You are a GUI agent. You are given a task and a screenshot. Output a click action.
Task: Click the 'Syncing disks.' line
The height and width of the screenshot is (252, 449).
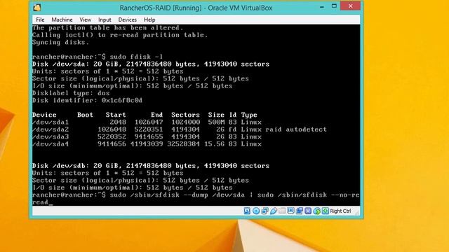pos(61,42)
